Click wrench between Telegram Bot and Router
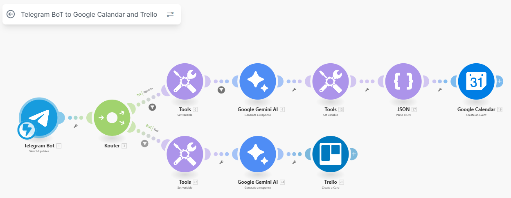This screenshot has height=198, width=511. click(x=76, y=126)
